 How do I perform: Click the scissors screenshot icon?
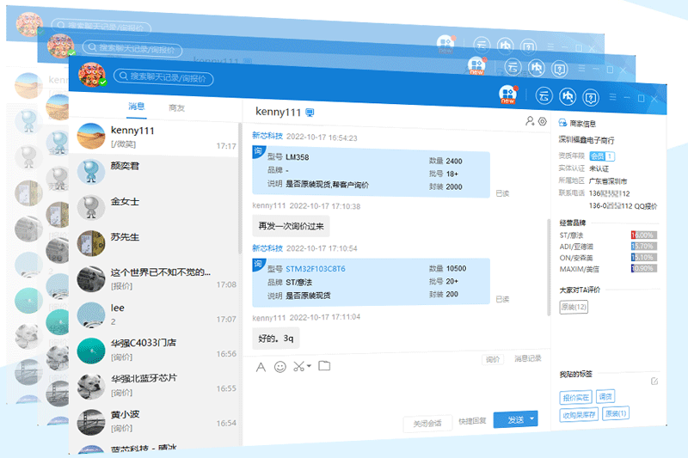(298, 367)
